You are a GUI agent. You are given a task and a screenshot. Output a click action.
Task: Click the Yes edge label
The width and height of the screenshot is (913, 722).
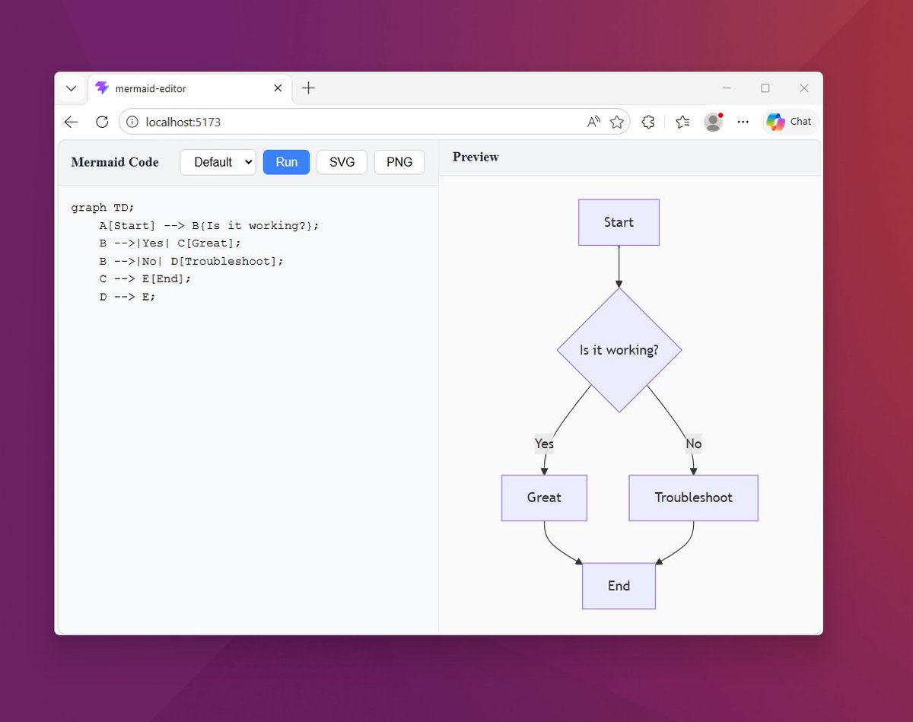[x=544, y=444]
